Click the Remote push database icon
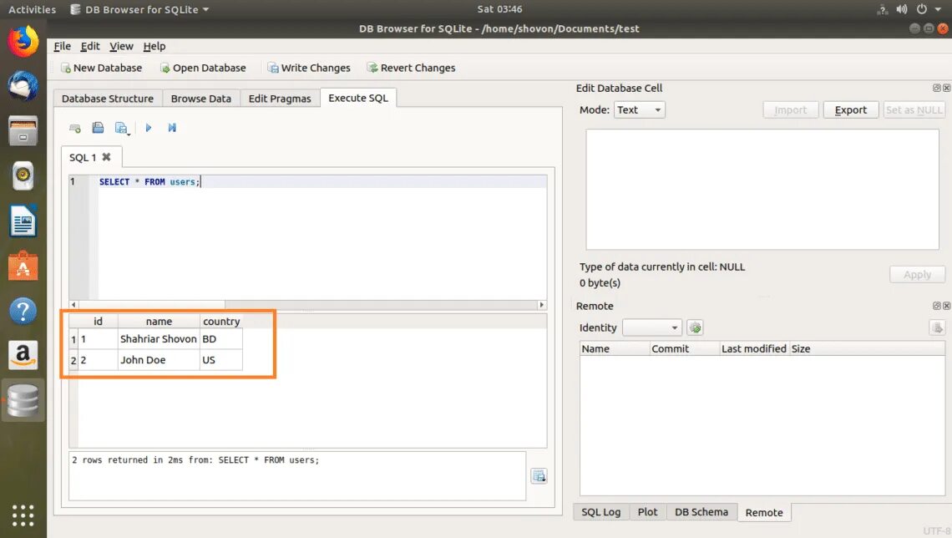 pyautogui.click(x=937, y=328)
